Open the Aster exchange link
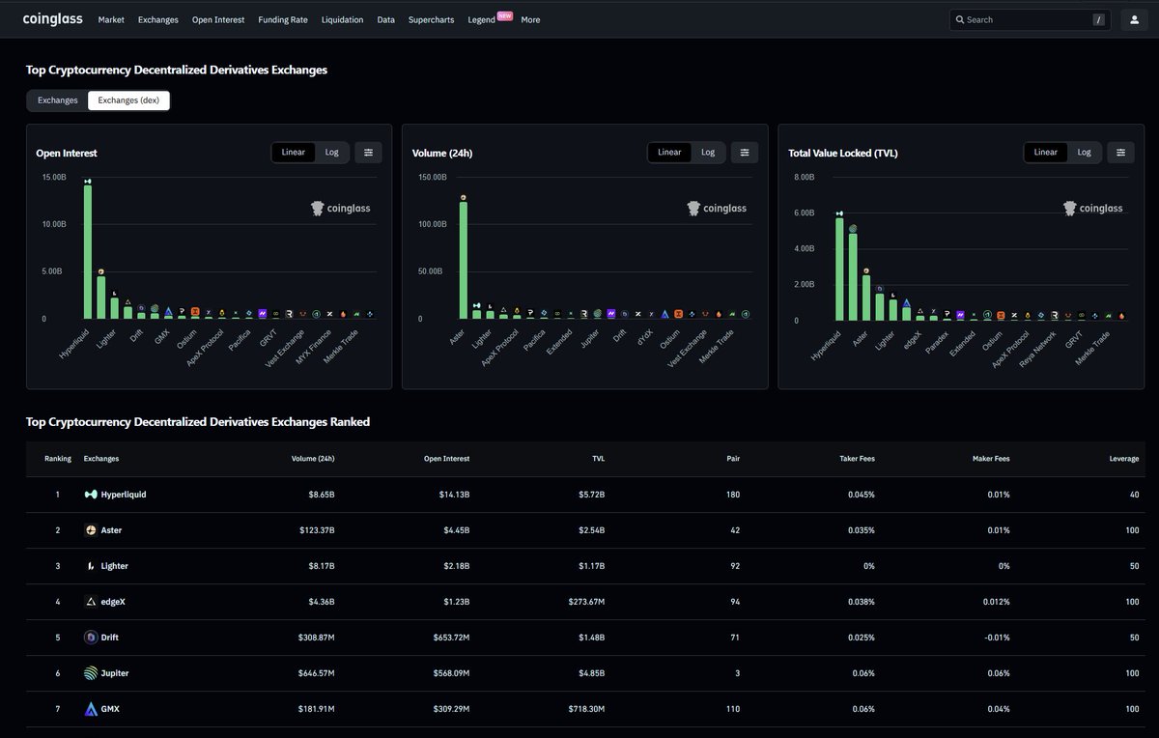1159x738 pixels. tap(111, 530)
